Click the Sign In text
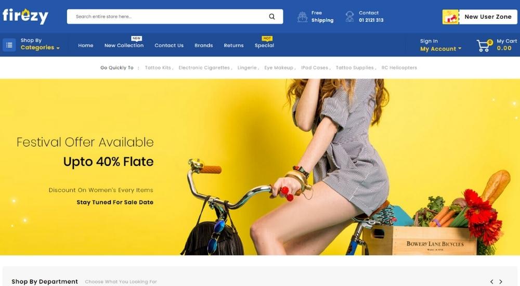This screenshot has height=286, width=520. tap(429, 41)
